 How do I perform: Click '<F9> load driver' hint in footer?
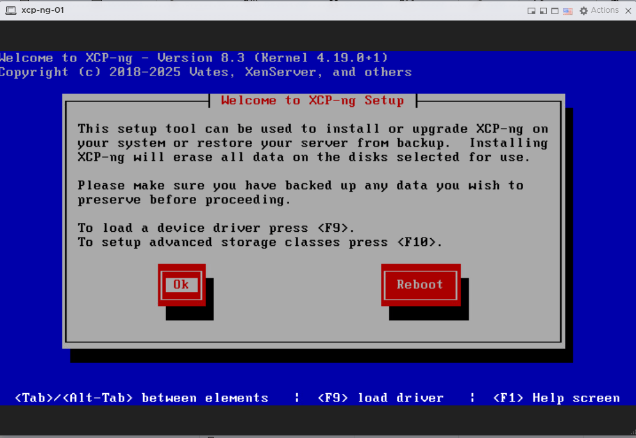pos(380,398)
